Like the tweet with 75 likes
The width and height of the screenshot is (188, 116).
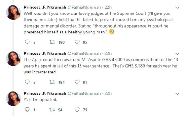pos(77,110)
